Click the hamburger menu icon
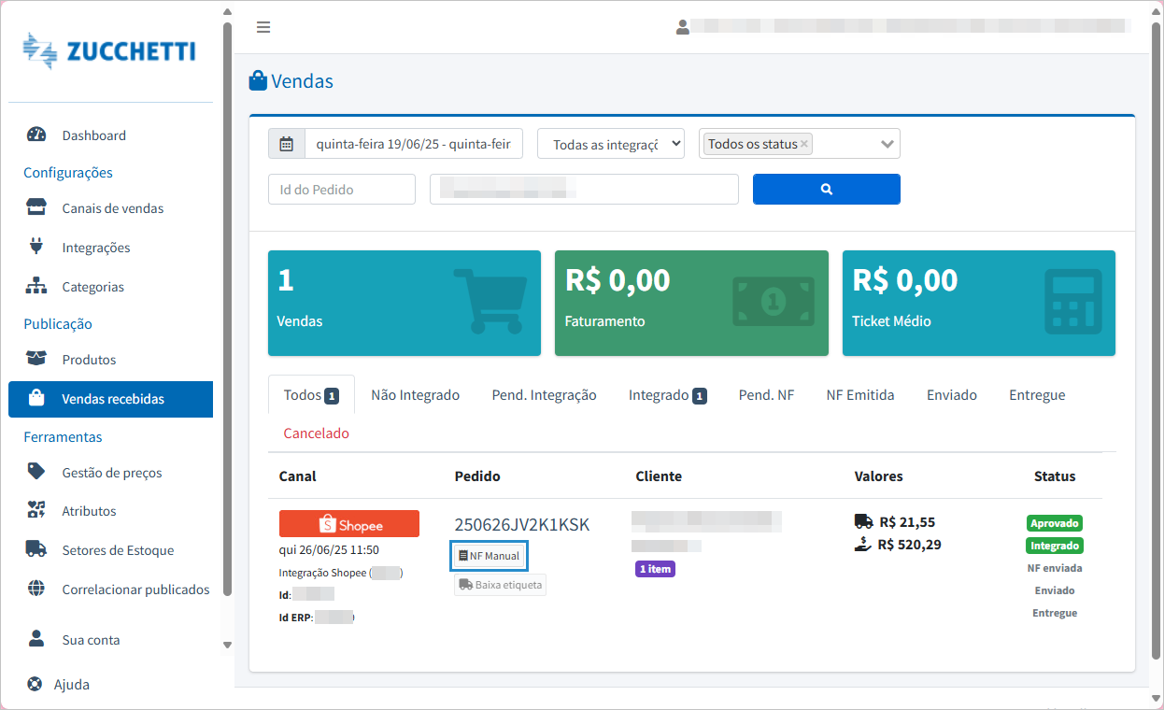The height and width of the screenshot is (710, 1164). (263, 27)
